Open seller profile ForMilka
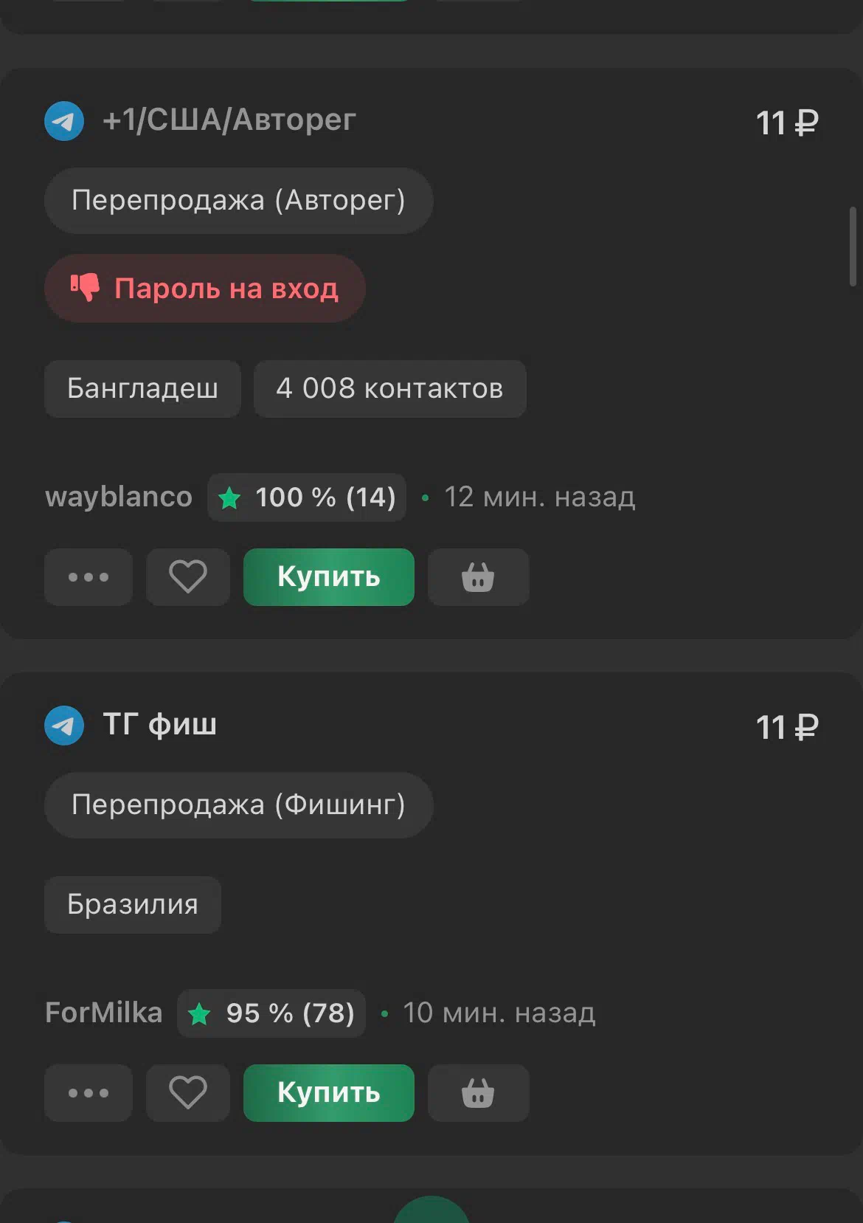The width and height of the screenshot is (863, 1223). (104, 1013)
